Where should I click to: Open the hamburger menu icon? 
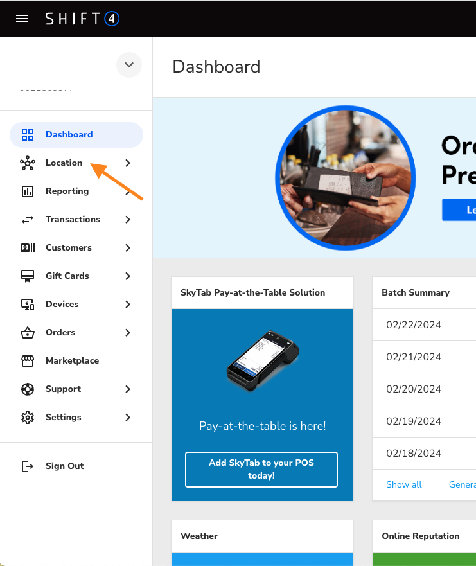(22, 19)
